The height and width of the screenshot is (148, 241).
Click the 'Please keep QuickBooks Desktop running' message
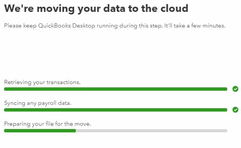coord(115,26)
